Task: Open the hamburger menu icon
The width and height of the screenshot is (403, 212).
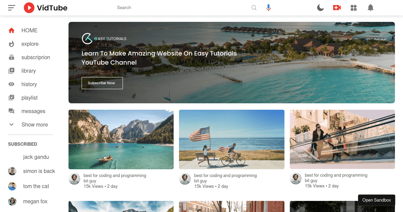Action: tap(12, 7)
